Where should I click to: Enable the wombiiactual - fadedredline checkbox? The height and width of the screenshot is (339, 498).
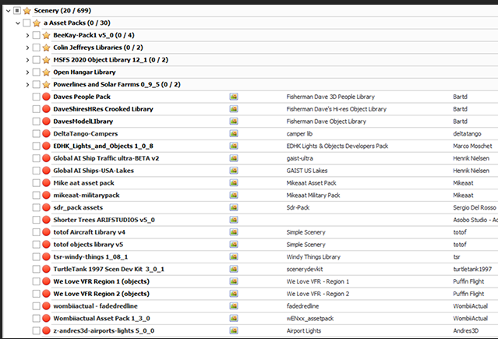coord(37,306)
